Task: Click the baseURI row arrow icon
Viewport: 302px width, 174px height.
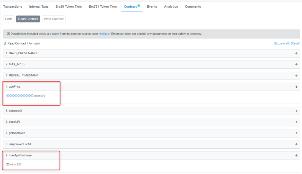Action: point(296,122)
